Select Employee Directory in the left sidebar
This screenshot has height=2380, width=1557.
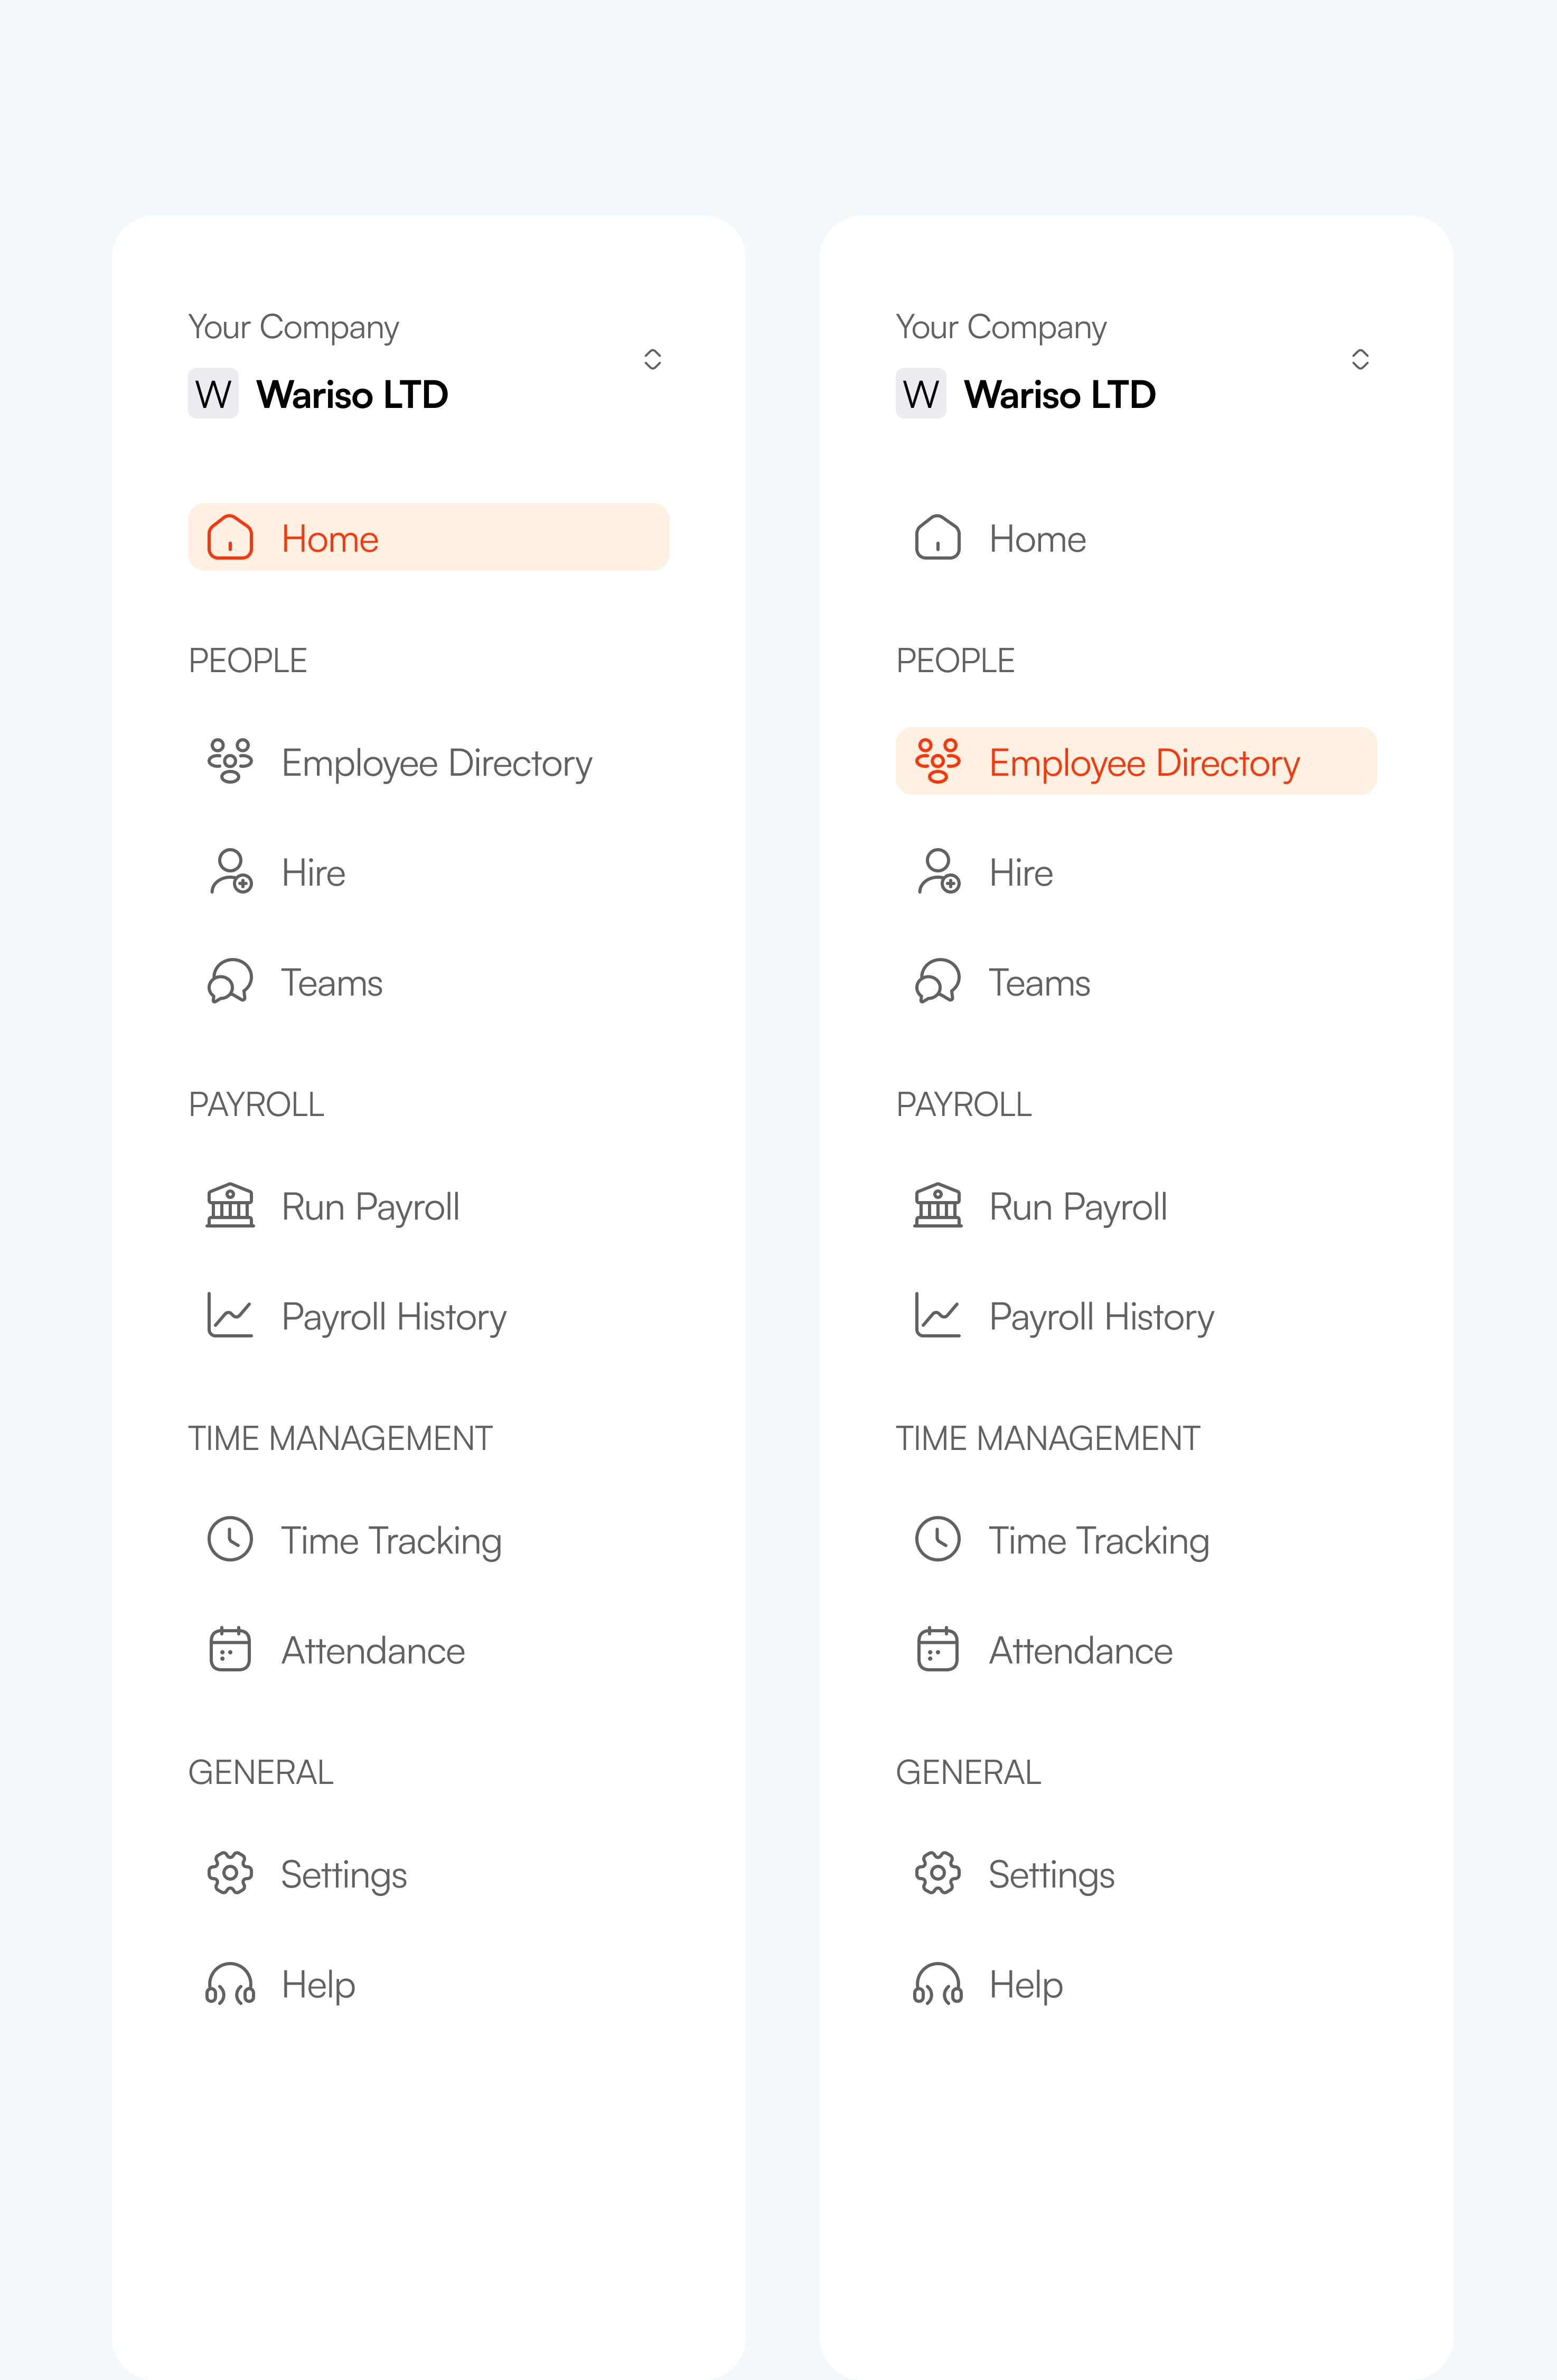point(429,762)
